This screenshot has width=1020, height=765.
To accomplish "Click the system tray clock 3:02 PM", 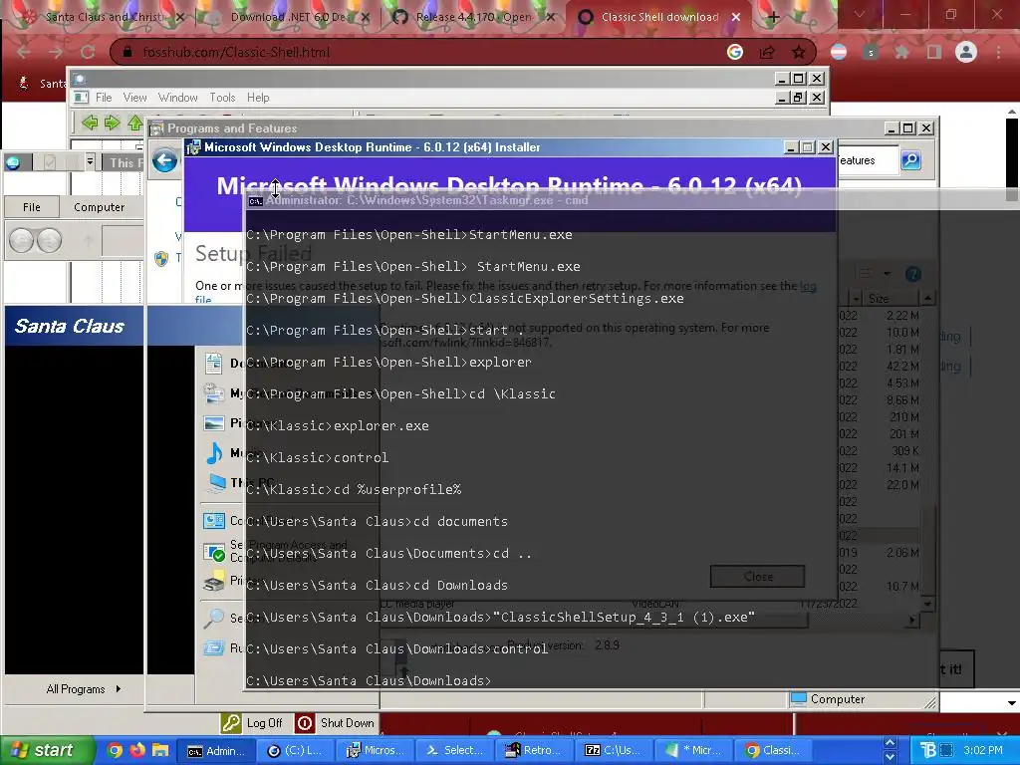I will (x=982, y=750).
